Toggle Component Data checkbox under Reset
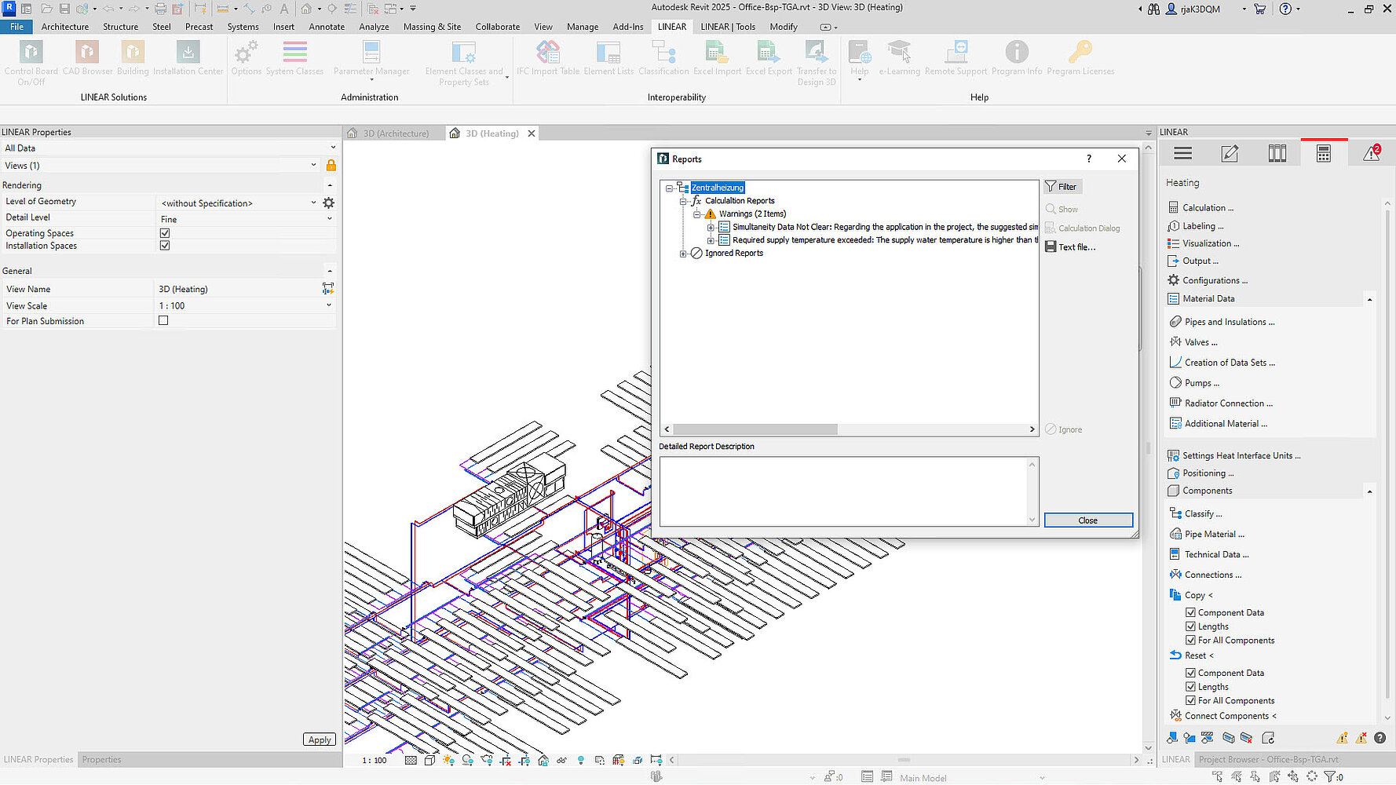The height and width of the screenshot is (785, 1396). click(x=1190, y=673)
